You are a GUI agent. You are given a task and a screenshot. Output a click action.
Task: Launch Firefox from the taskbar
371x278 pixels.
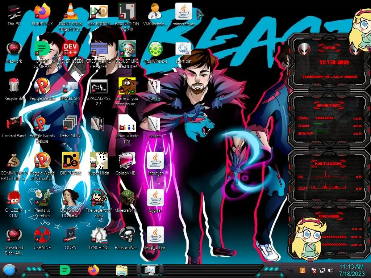93,270
